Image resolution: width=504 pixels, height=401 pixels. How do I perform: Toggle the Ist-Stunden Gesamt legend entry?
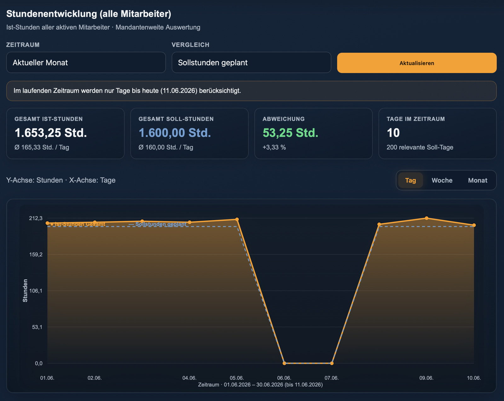[x=78, y=224]
